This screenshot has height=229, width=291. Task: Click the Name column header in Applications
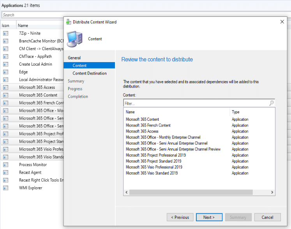23,25
